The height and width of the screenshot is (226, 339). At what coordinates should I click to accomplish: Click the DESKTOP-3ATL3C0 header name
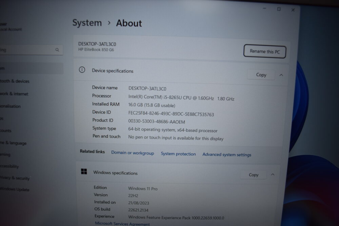[97, 44]
